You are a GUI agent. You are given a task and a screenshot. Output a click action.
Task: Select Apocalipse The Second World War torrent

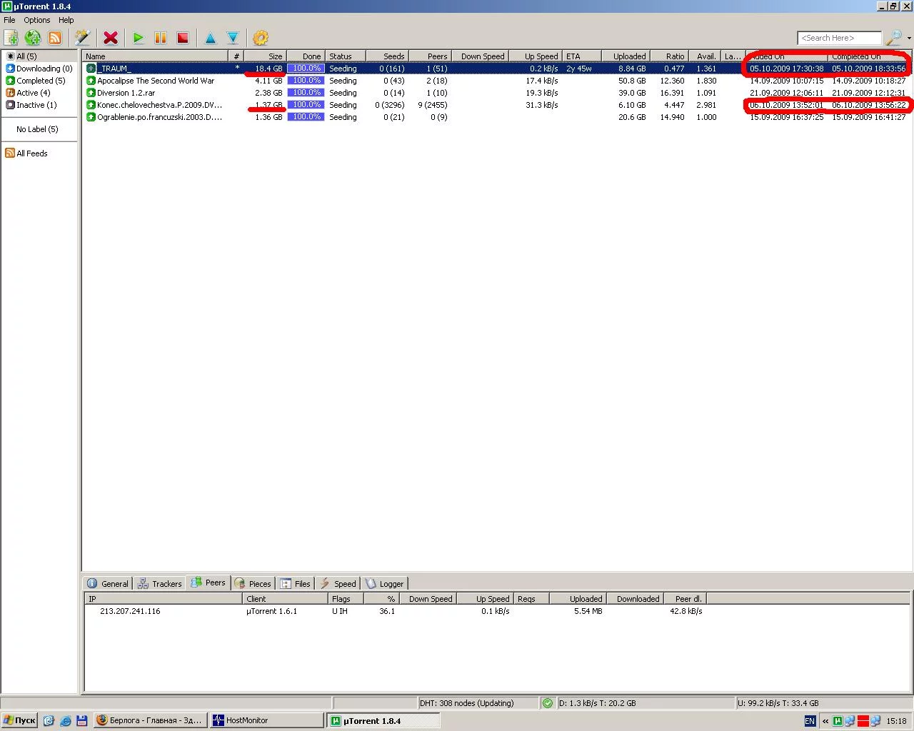pos(497,81)
